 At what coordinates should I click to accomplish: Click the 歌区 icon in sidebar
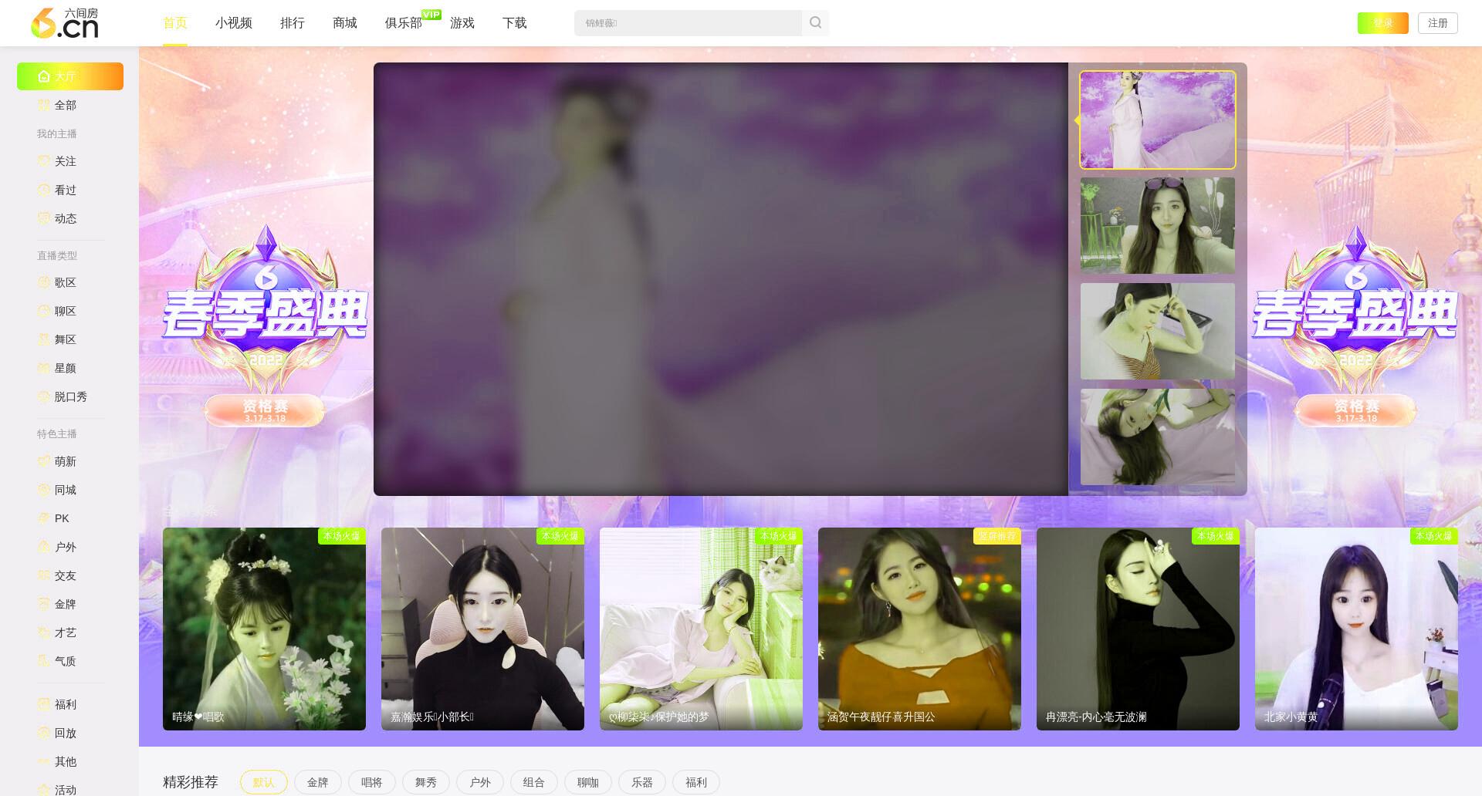pos(44,282)
